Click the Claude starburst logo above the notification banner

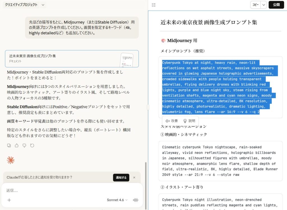(11, 161)
